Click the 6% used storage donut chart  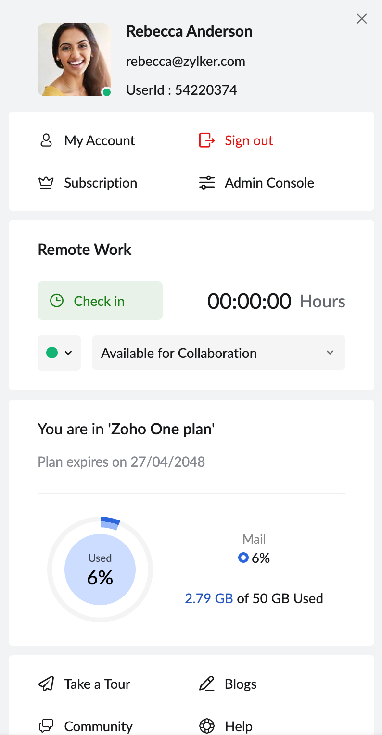tap(100, 570)
